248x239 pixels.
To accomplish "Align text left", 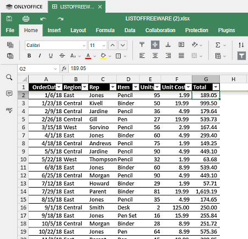I will point(142,56).
